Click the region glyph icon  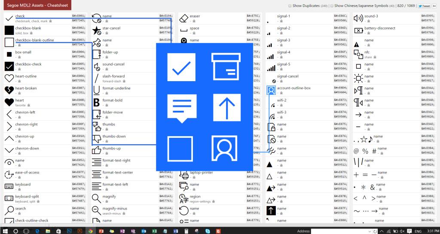coord(183,198)
